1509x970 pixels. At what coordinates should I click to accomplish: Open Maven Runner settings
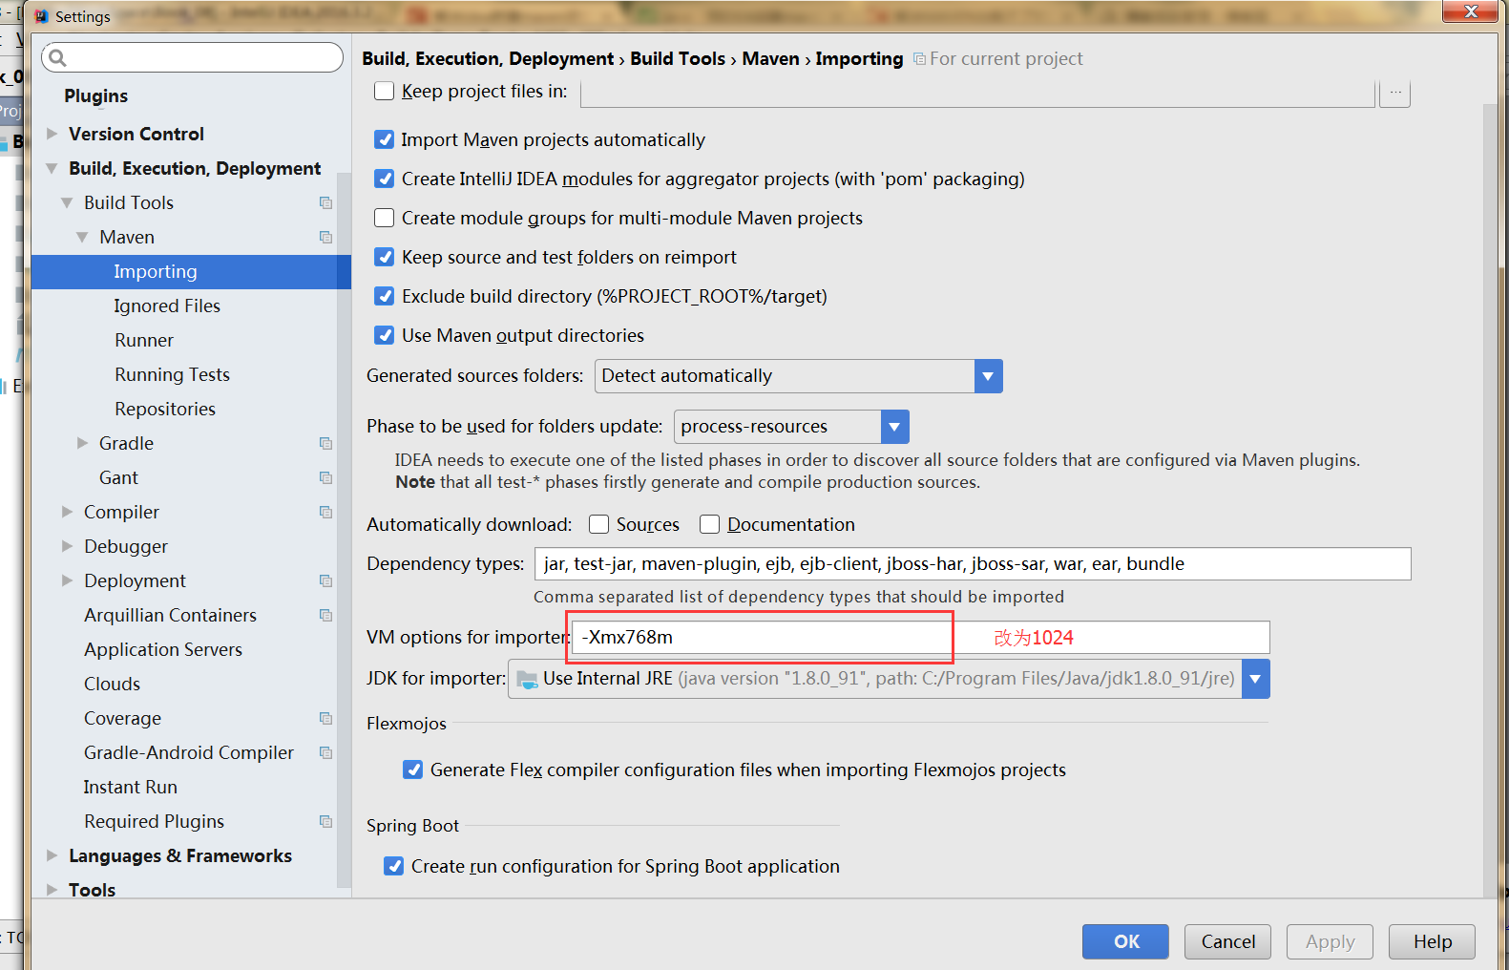click(x=144, y=340)
